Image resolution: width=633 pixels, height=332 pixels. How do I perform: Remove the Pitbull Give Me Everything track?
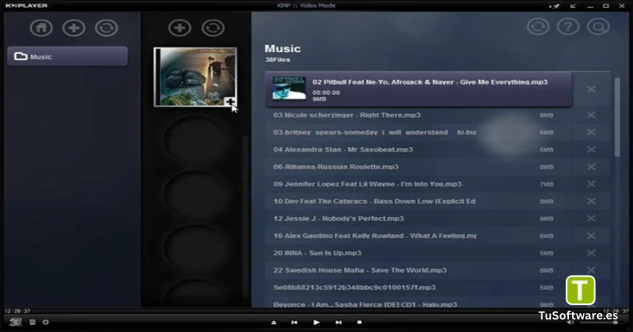coord(591,89)
